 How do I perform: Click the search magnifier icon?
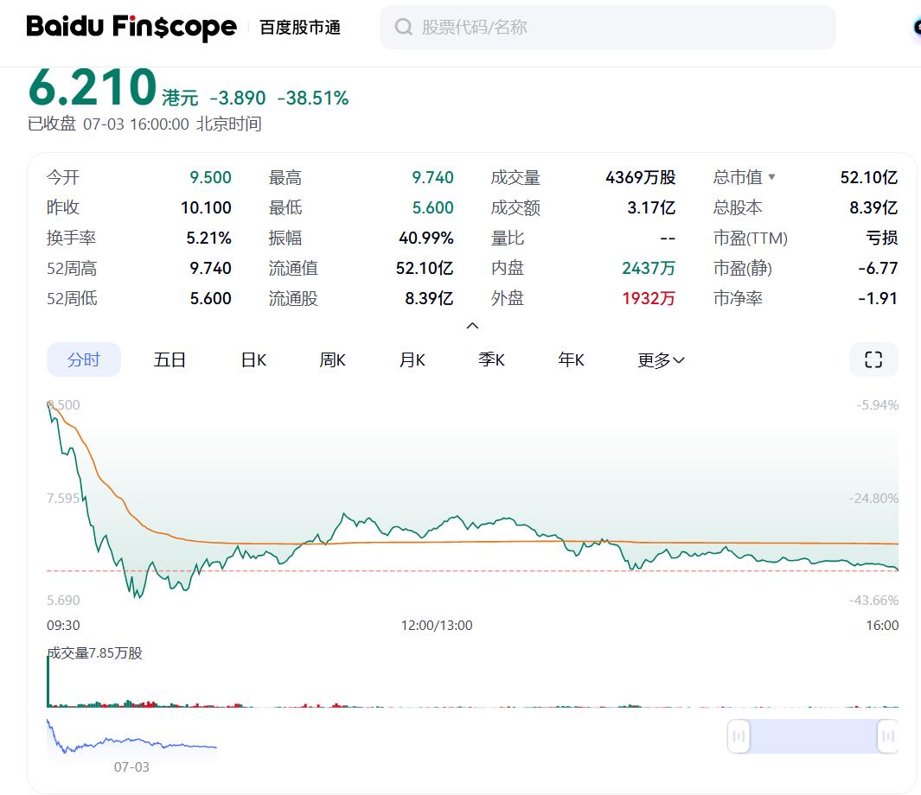tap(404, 27)
